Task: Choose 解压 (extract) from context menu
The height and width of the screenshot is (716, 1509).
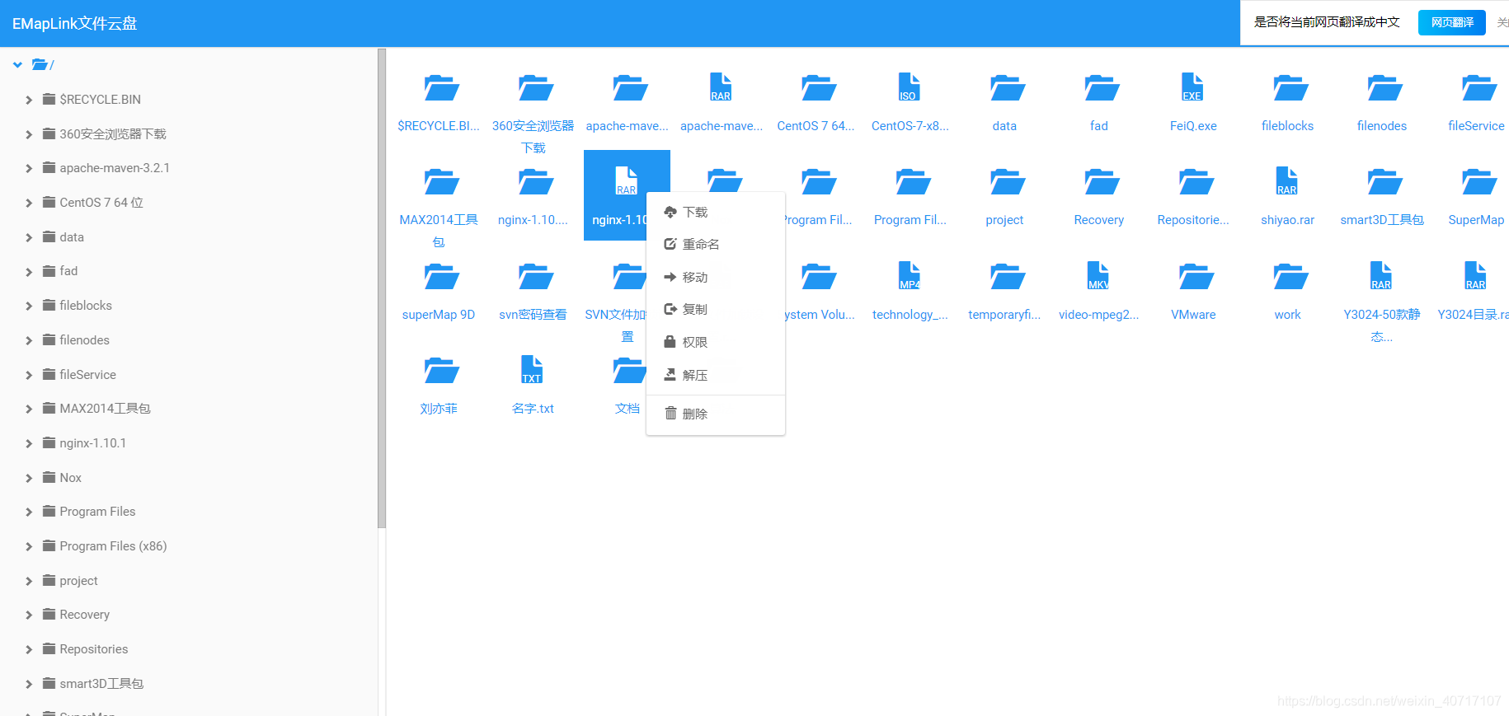Action: pos(716,375)
